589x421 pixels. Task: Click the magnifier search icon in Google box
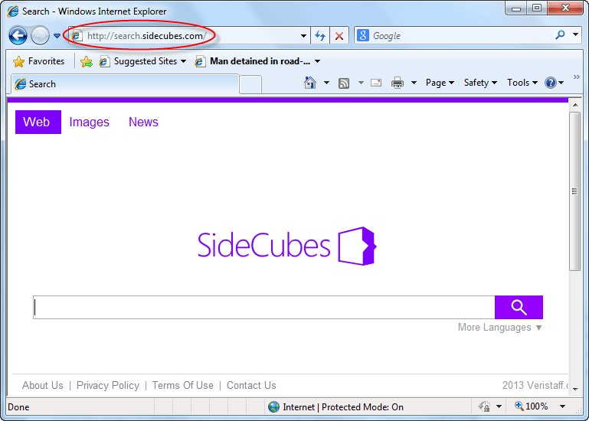[560, 35]
